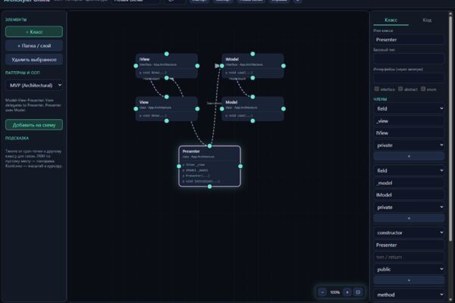Click the top connection port of Model class node

click(253, 97)
